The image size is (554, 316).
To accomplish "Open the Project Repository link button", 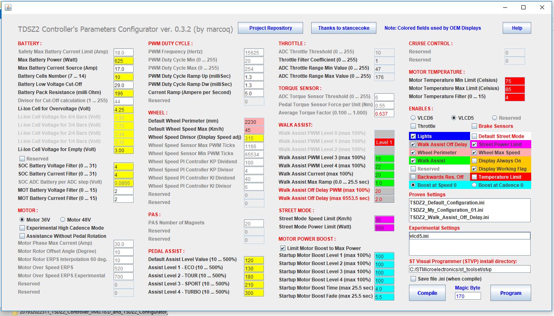I will [270, 28].
